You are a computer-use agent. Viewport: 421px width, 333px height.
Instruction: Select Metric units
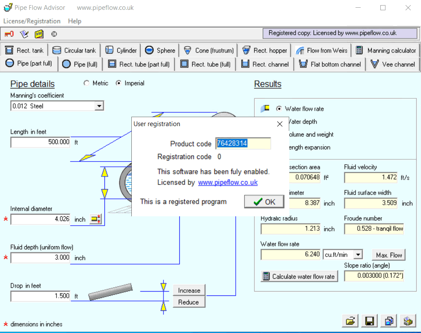click(86, 83)
